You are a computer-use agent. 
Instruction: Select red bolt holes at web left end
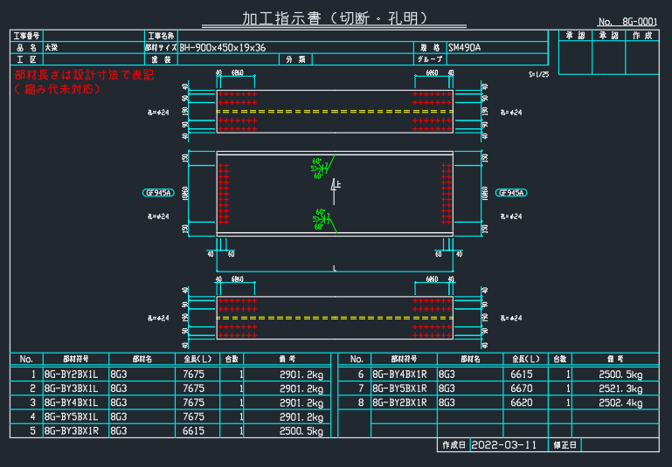(x=224, y=193)
